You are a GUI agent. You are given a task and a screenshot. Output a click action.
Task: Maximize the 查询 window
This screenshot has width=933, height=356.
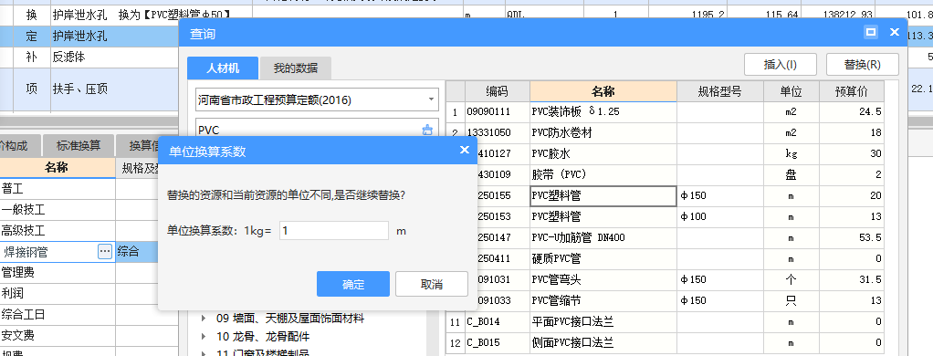pos(871,33)
